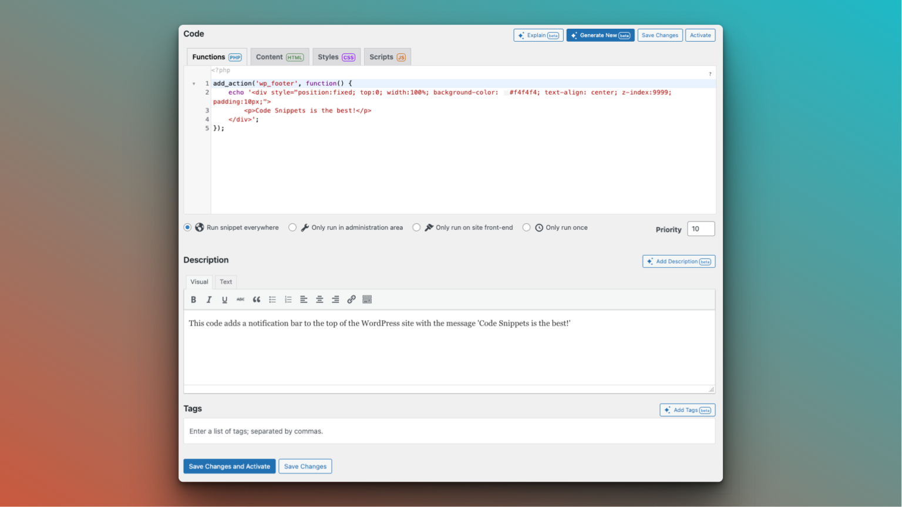The image size is (902, 507).
Task: Center align the description text
Action: (x=319, y=300)
